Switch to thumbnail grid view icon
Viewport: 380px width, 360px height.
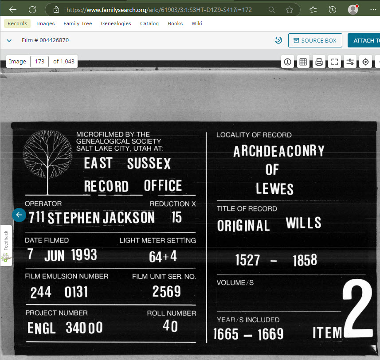pyautogui.click(x=303, y=62)
